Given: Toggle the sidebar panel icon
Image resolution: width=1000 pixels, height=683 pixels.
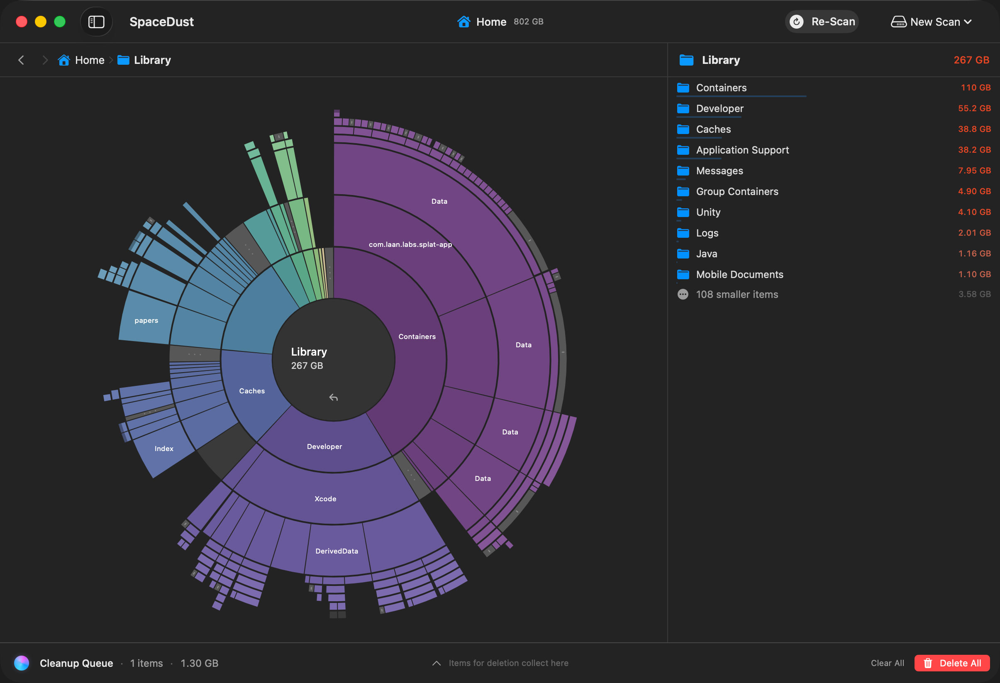Looking at the screenshot, I should coord(96,22).
